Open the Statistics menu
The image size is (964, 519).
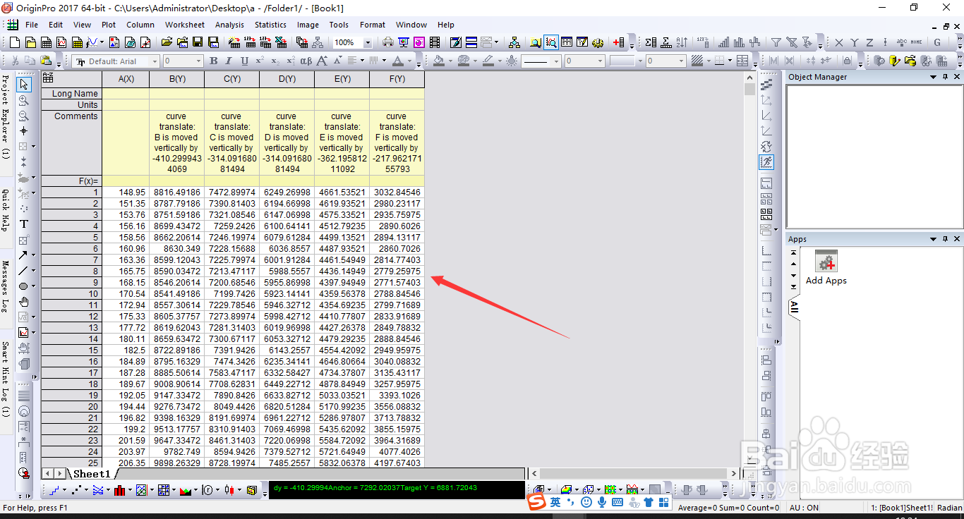(270, 25)
